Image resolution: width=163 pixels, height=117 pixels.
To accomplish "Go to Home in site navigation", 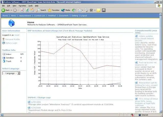I will [5, 16].
